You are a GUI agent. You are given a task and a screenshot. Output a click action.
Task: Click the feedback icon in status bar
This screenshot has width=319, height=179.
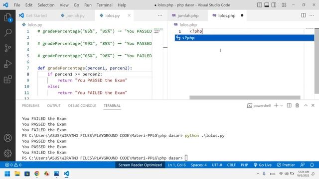(x=303, y=165)
